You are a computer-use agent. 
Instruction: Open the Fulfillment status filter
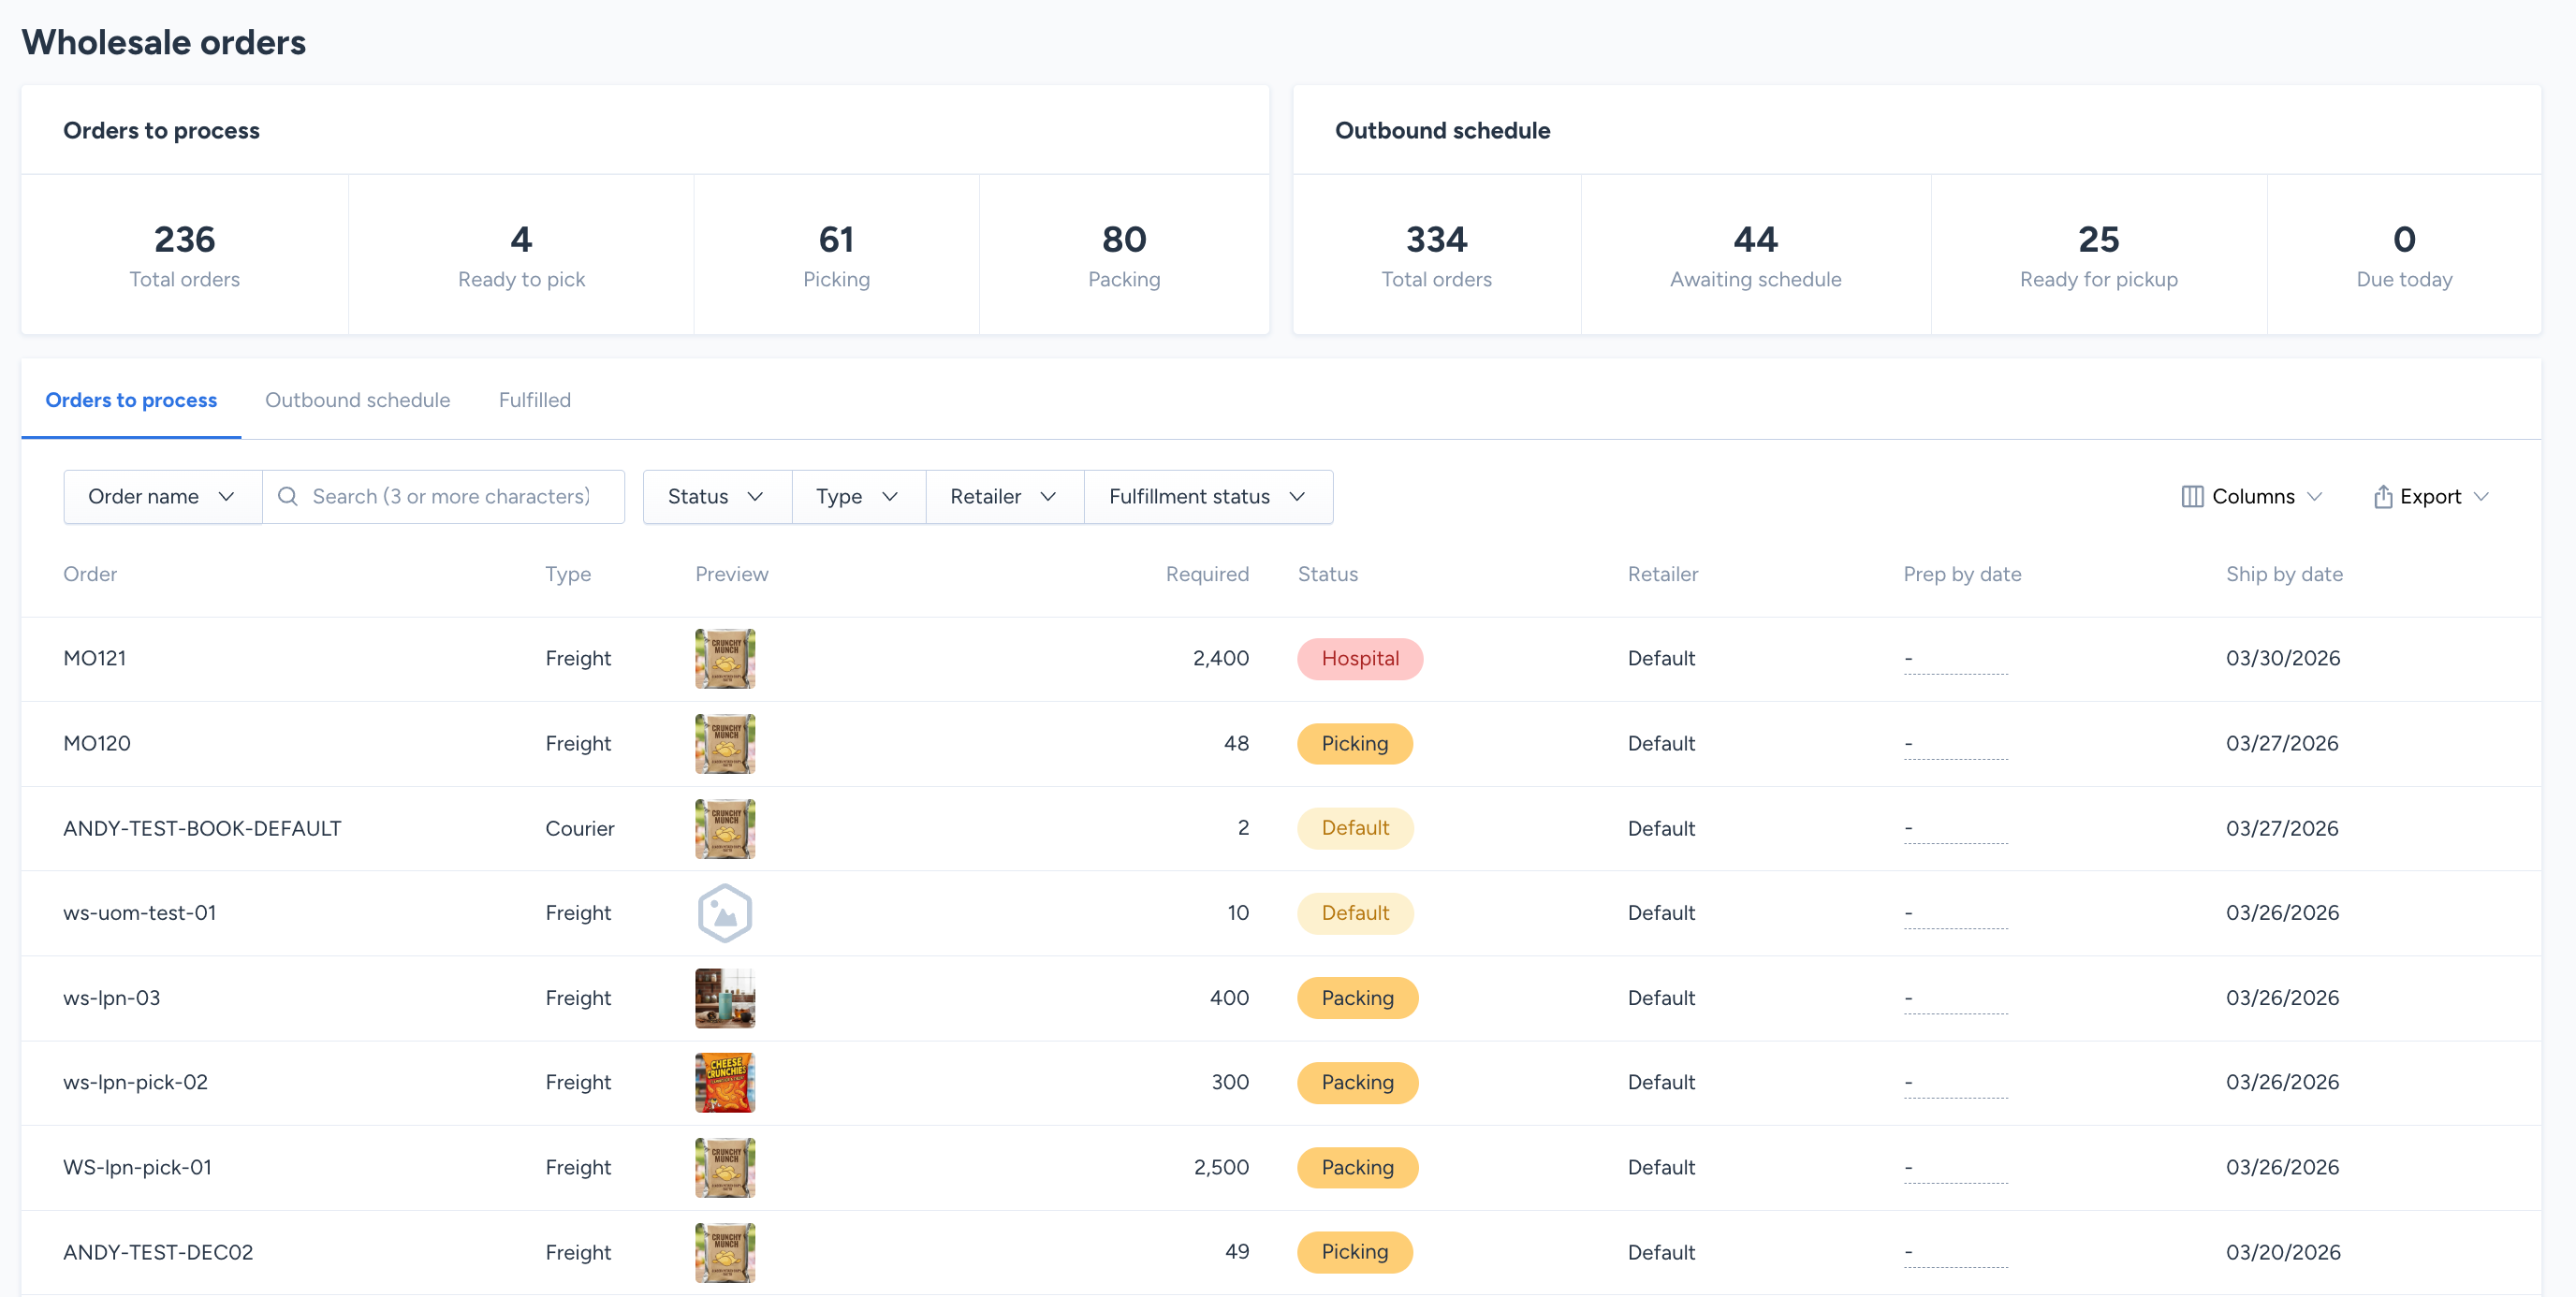[1207, 497]
